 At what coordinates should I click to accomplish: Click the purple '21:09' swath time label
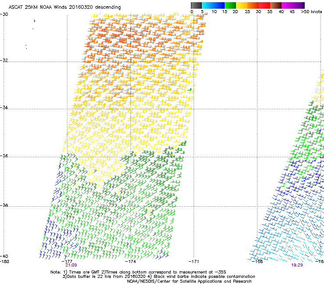click(71, 265)
